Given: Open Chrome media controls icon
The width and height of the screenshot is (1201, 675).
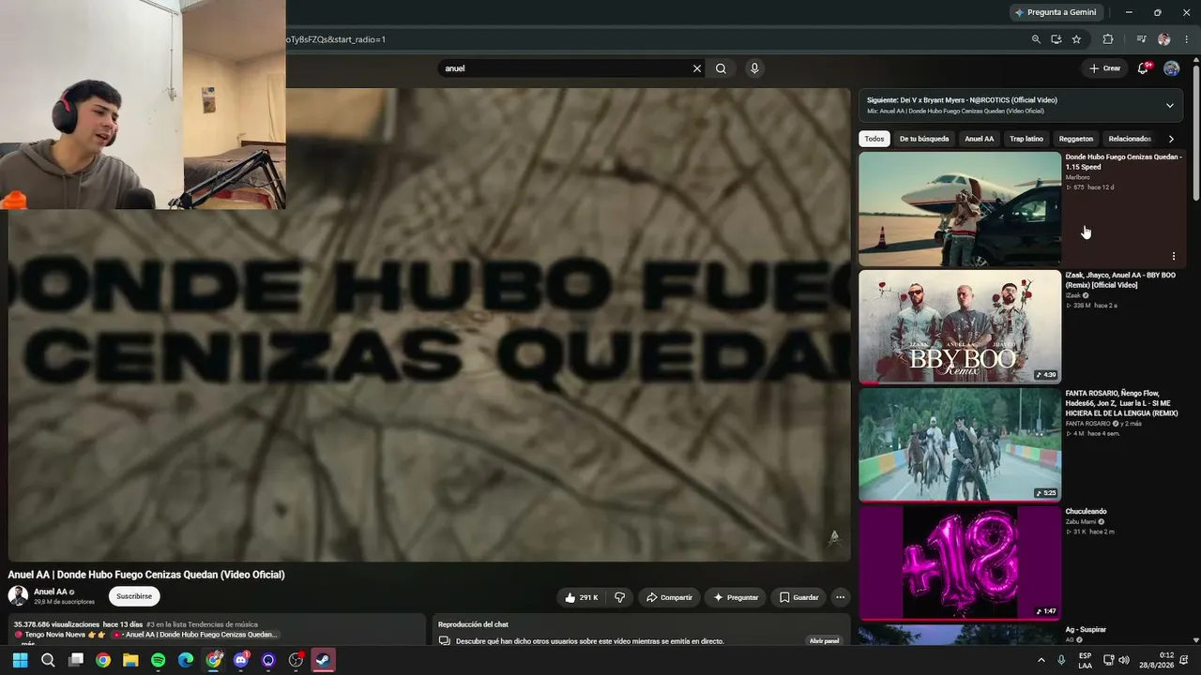Looking at the screenshot, I should tap(1141, 39).
